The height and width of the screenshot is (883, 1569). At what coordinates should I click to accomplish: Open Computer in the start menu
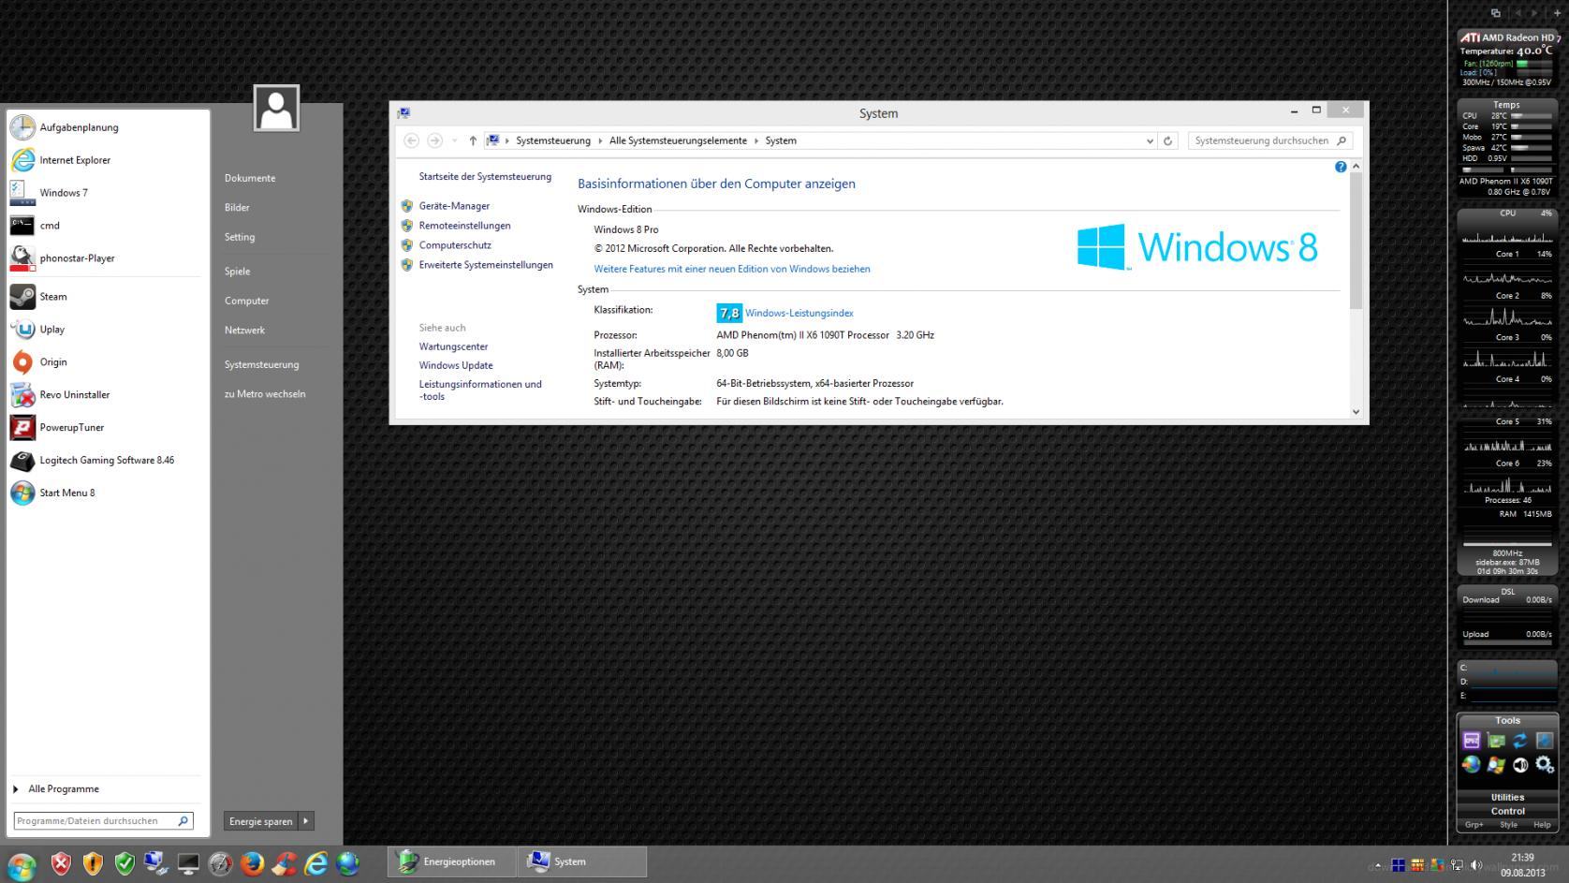[246, 301]
